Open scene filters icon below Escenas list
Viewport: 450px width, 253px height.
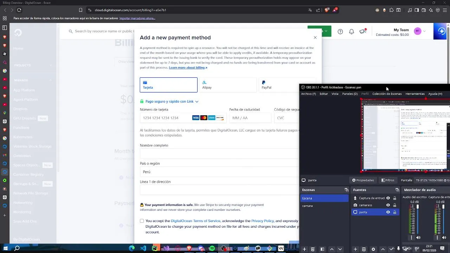[322, 249]
